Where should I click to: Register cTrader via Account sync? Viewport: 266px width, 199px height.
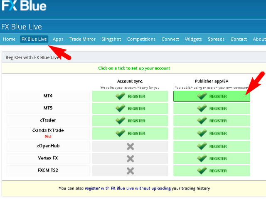click(x=130, y=121)
